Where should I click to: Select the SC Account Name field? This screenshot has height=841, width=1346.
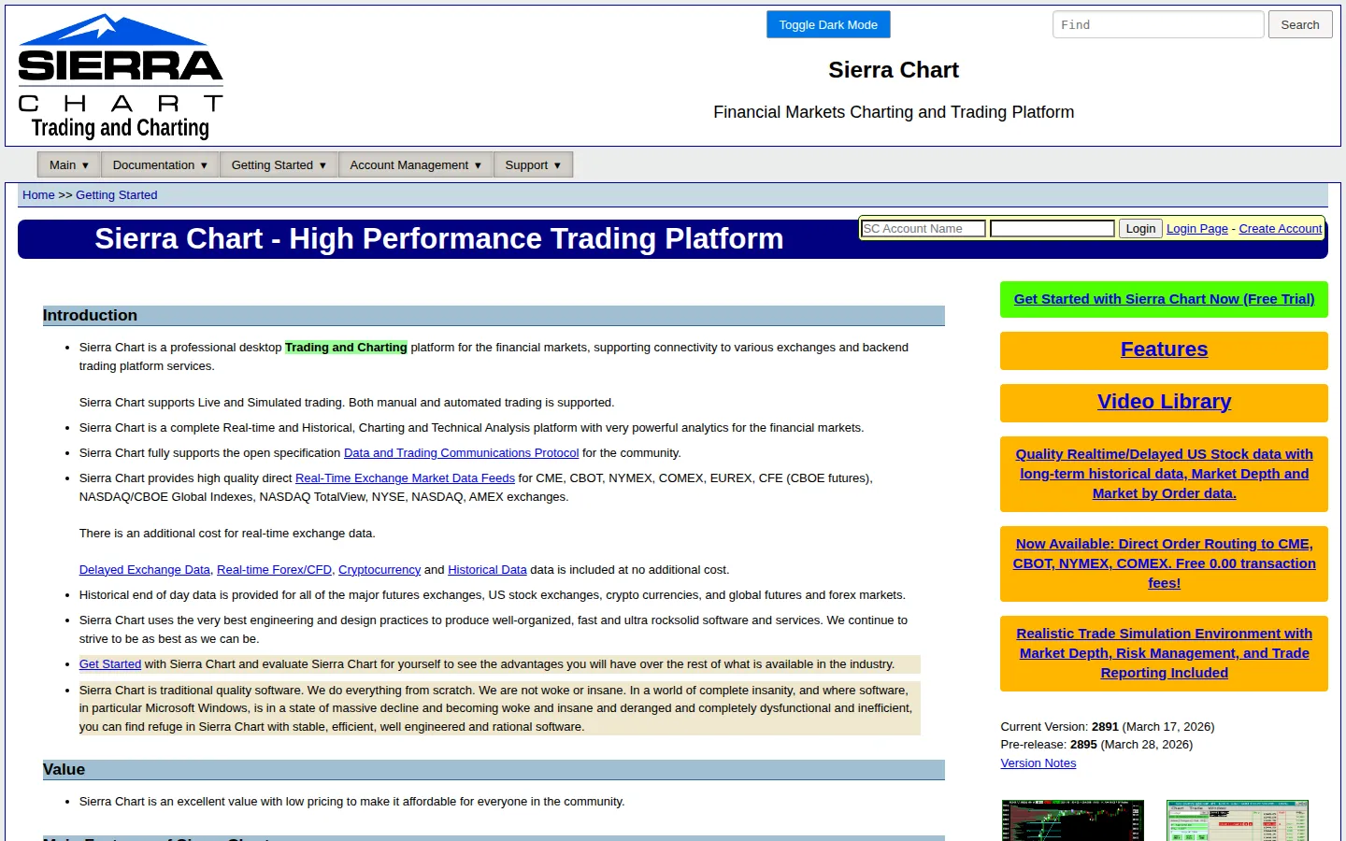(924, 229)
